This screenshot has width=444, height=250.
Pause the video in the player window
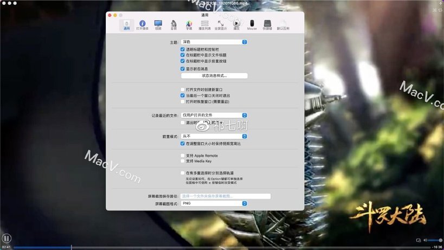click(7, 238)
